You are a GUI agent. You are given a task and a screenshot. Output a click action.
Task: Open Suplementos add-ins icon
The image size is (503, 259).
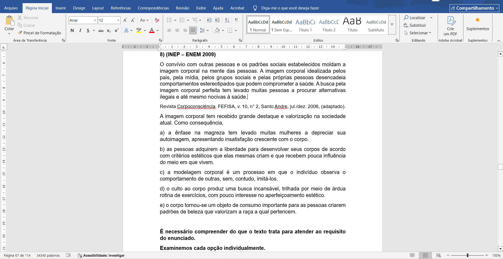point(478,24)
